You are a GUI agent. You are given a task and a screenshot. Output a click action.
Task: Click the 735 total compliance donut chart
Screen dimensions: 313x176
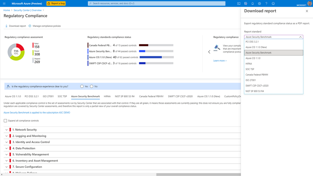pyautogui.click(x=16, y=52)
